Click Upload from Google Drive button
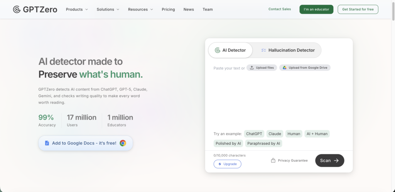This screenshot has width=395, height=192. 305,68
